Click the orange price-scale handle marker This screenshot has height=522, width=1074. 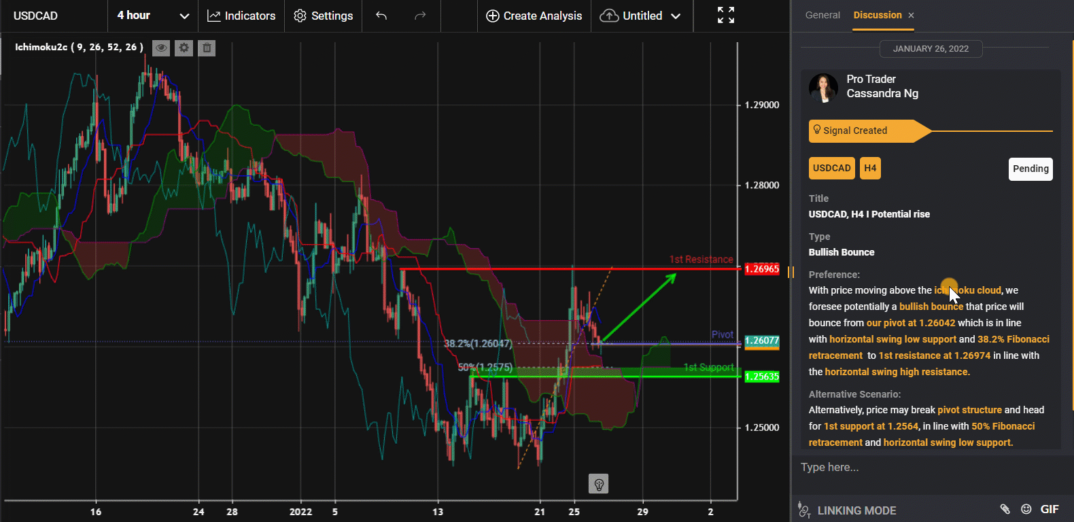pyautogui.click(x=791, y=272)
